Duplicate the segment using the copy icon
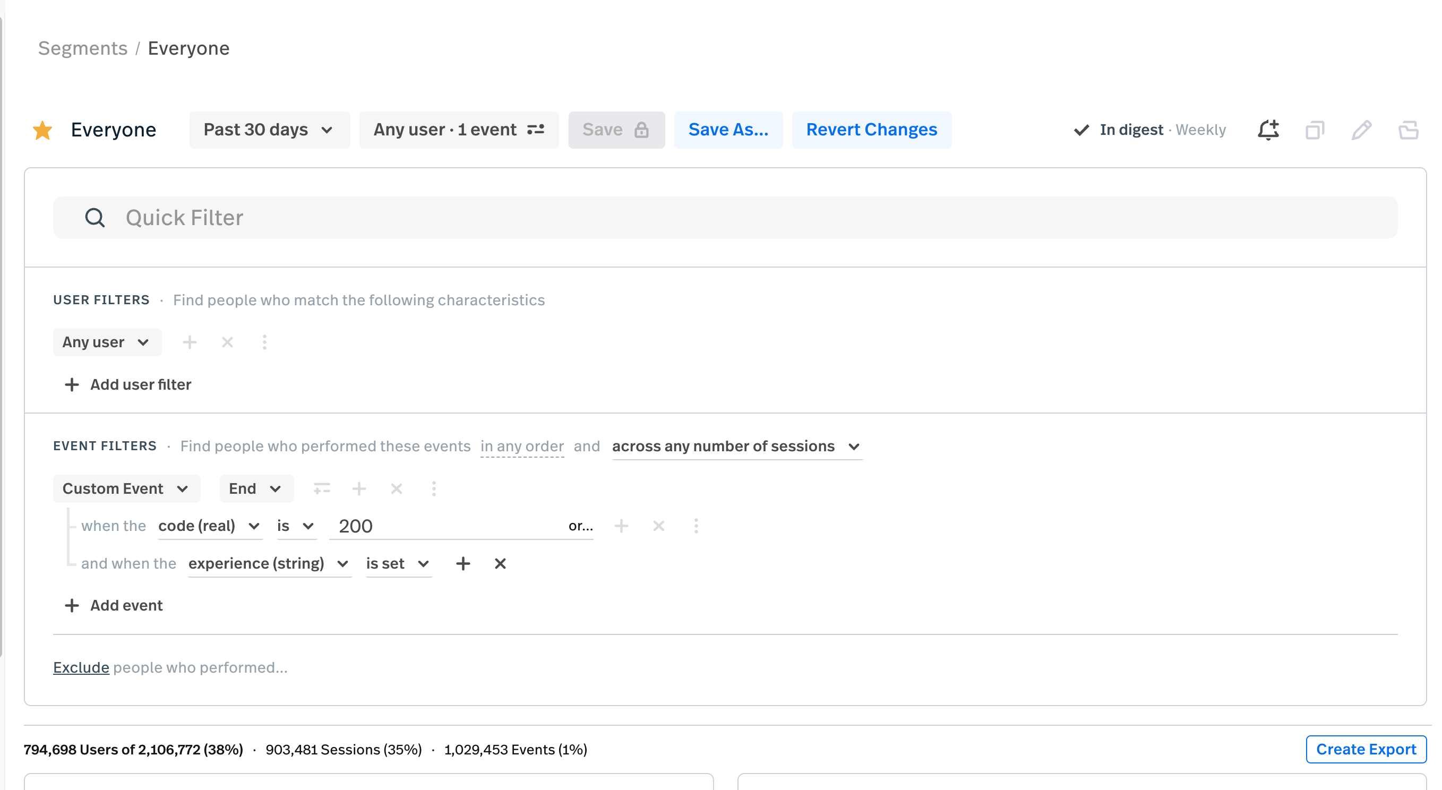 [x=1315, y=130]
